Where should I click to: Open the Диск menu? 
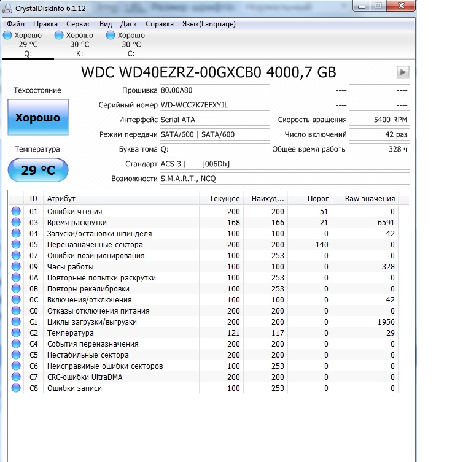(x=128, y=24)
